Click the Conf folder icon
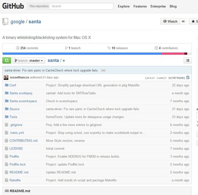 pyautogui.click(x=7, y=85)
